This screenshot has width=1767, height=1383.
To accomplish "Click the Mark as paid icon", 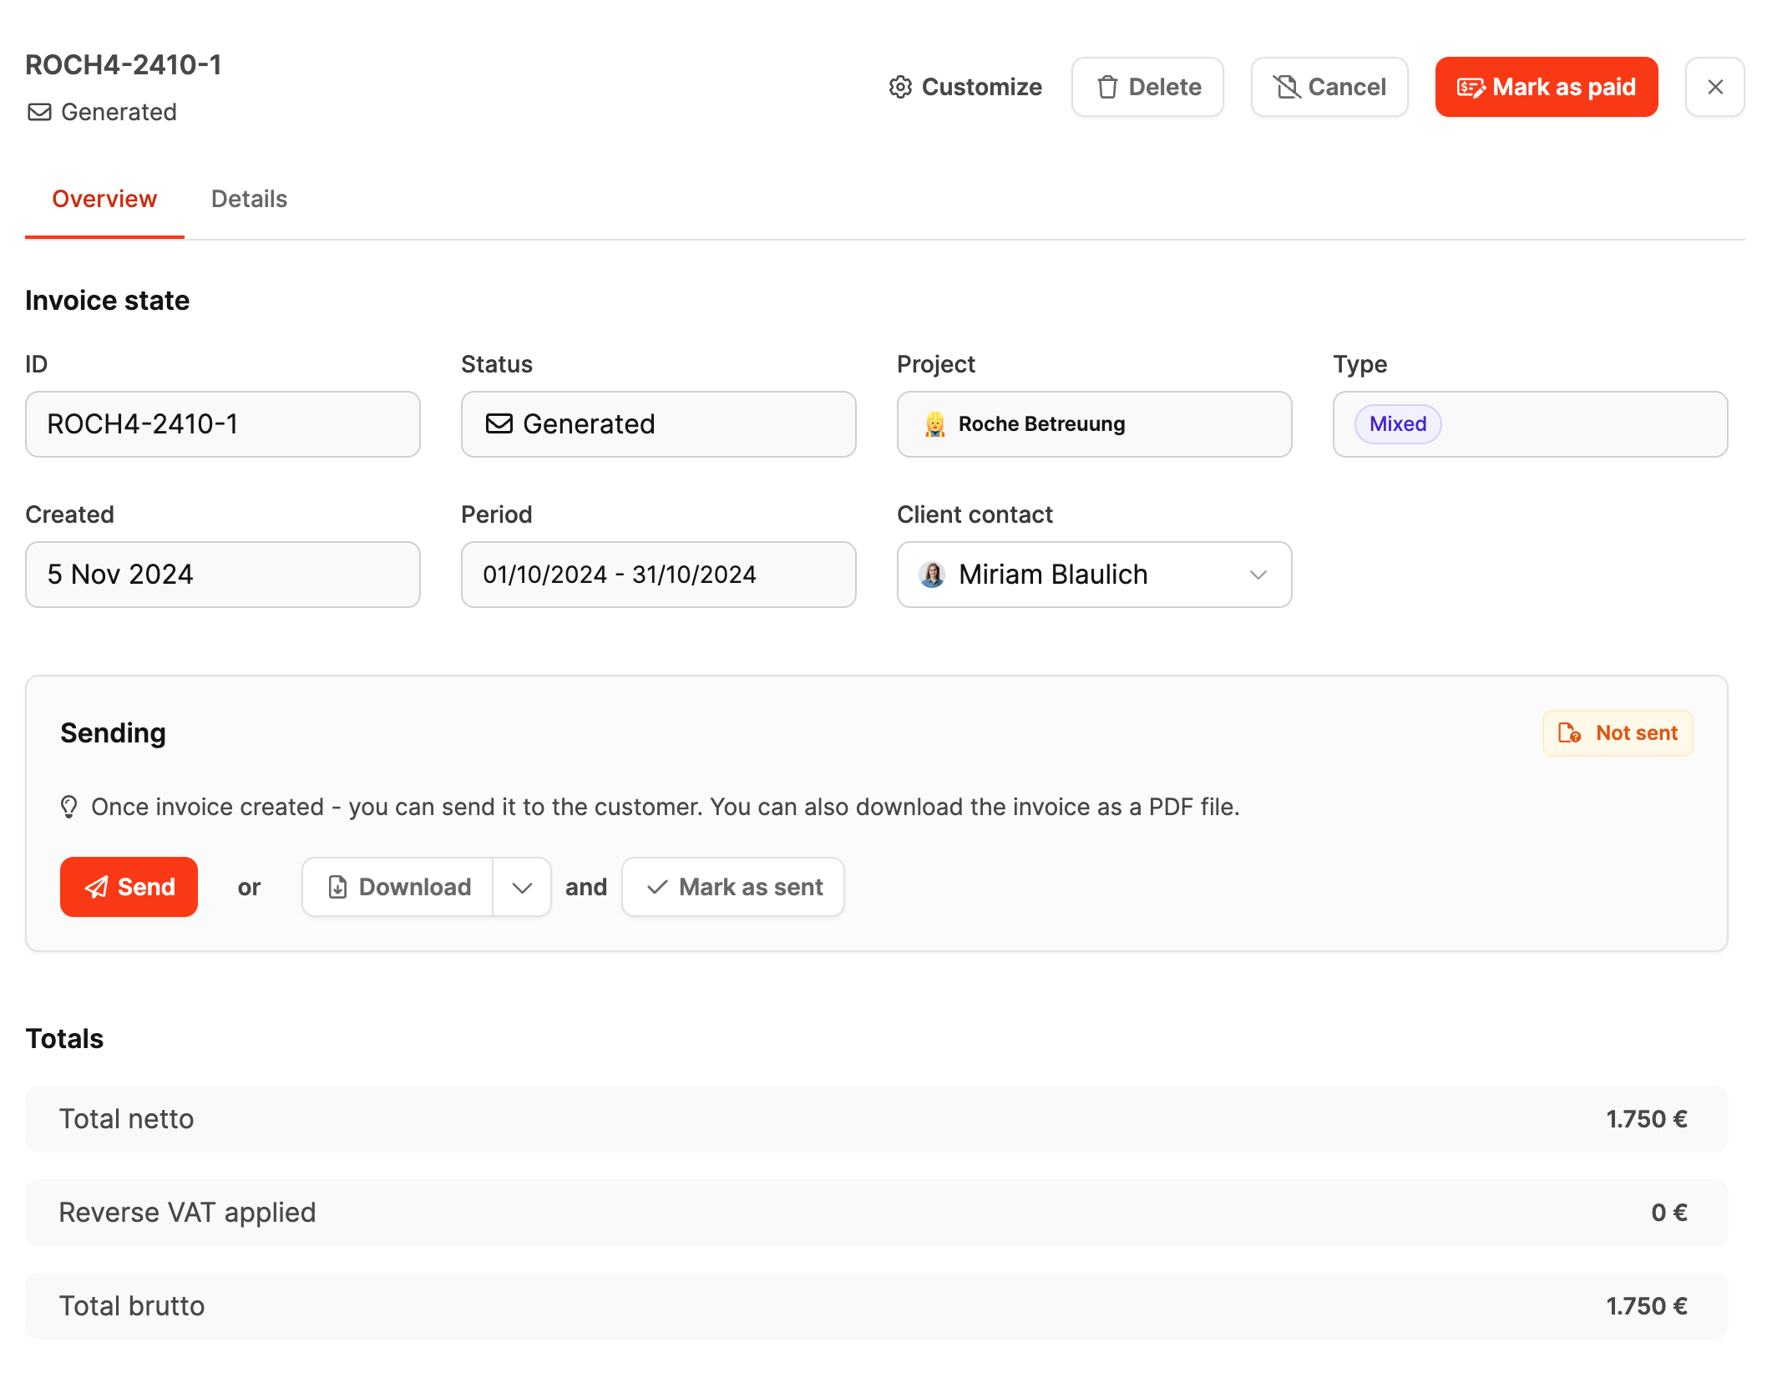I will [x=1471, y=87].
